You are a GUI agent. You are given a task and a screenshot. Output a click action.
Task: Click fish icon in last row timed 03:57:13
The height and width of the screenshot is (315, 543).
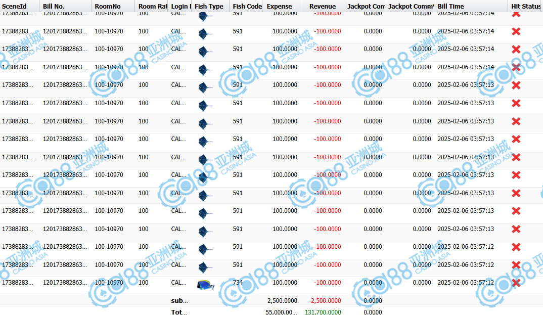point(204,232)
